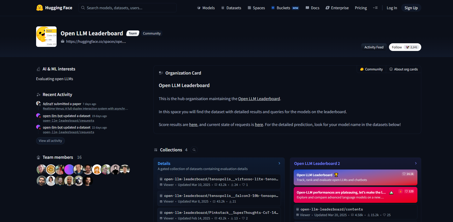
Task: Click the orange slice team member avatar
Action: 51,170
